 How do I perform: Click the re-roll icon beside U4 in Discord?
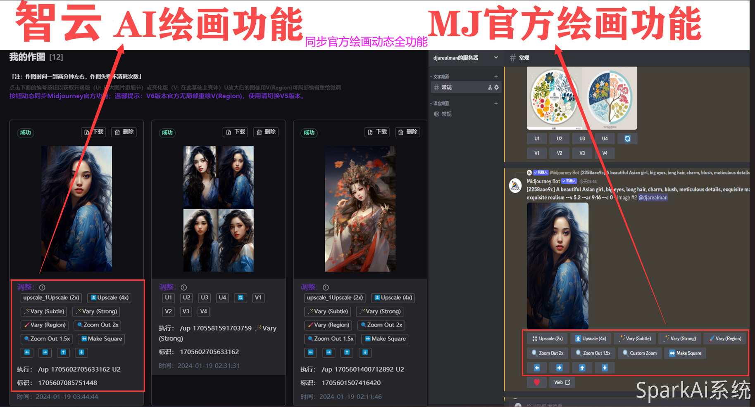(627, 139)
